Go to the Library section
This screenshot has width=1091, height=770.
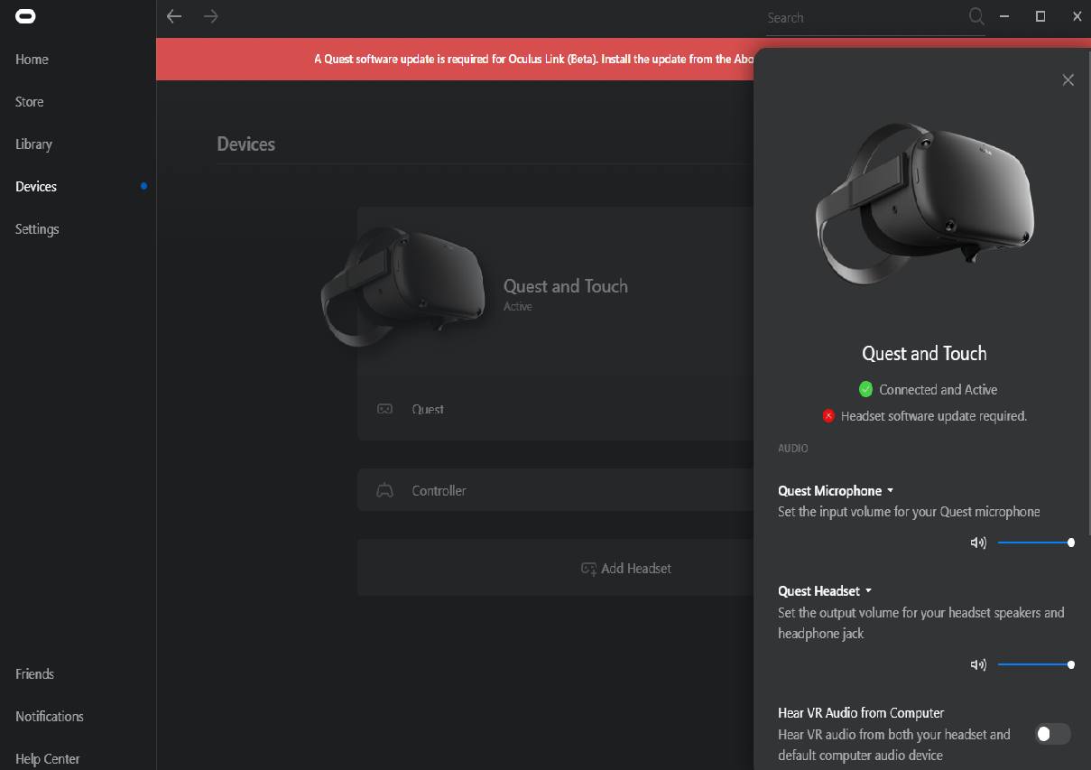tap(33, 144)
